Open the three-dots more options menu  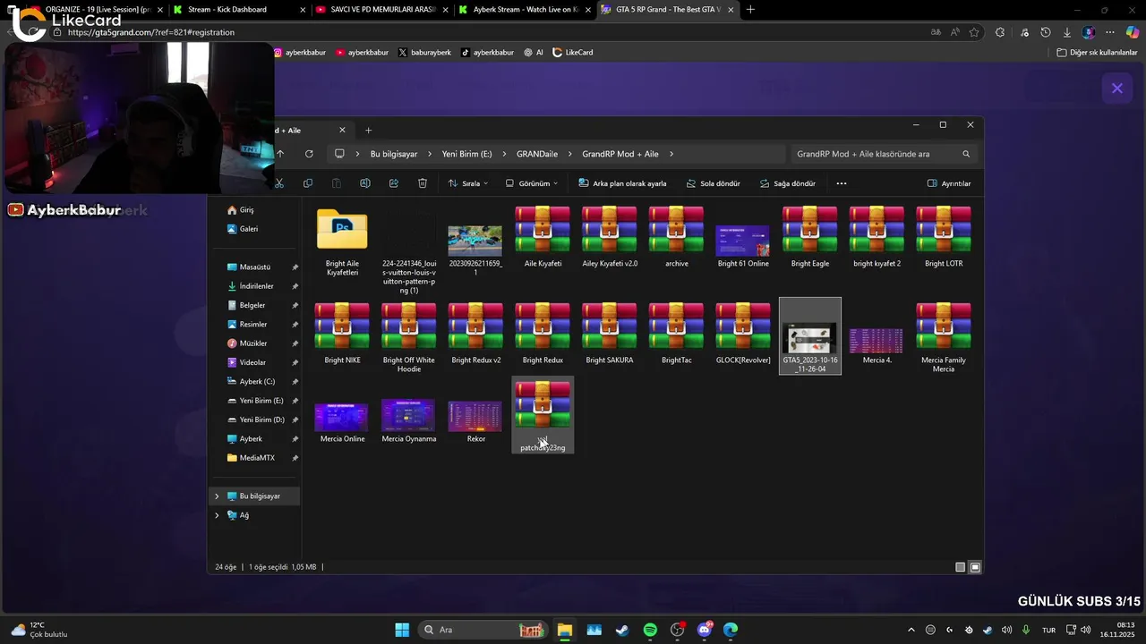(x=841, y=183)
